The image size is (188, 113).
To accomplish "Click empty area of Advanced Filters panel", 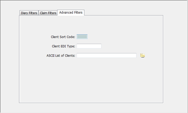I will [91, 80].
